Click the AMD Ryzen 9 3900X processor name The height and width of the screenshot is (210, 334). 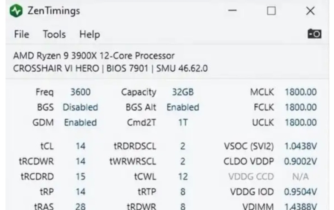tap(94, 56)
